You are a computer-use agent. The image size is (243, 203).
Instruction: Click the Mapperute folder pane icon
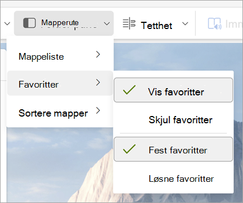point(29,23)
